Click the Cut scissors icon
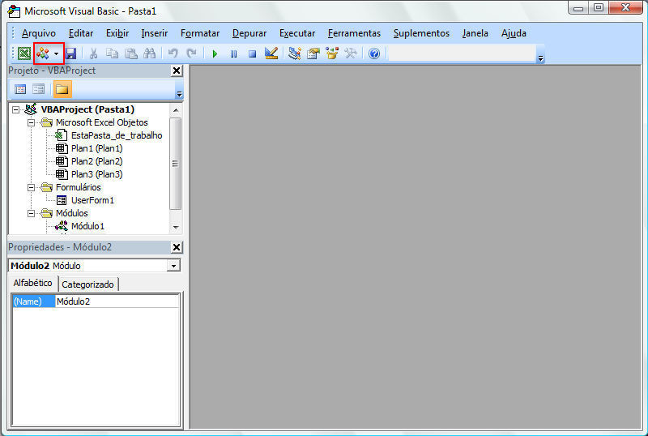Screen dimensions: 648x436 click(x=93, y=53)
